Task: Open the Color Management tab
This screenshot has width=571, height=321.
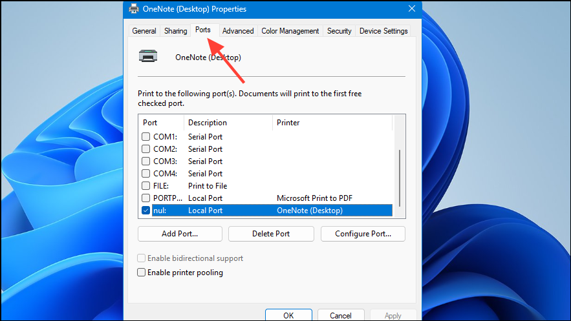Action: 290,31
